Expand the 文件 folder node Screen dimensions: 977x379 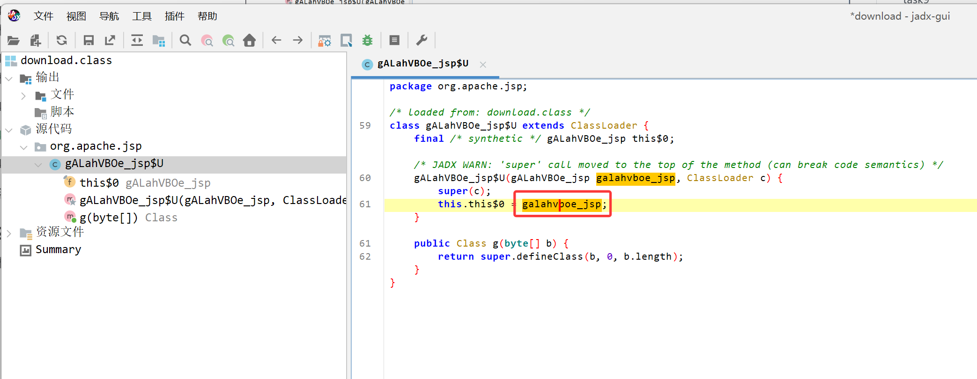coord(23,96)
